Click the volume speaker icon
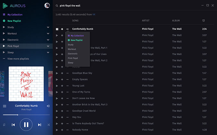217x135 pixels. [48, 106]
